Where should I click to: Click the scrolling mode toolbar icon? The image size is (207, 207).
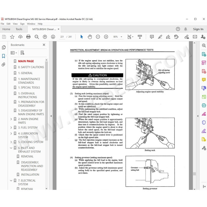click(140, 37)
